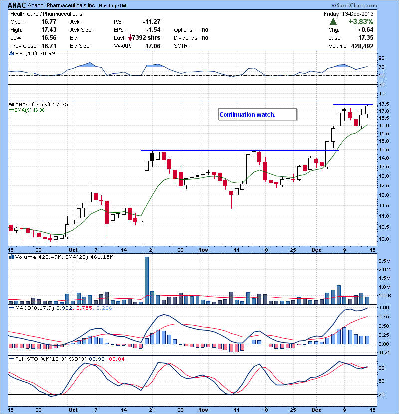
Task: Click the Dividends: no field
Action: point(191,38)
